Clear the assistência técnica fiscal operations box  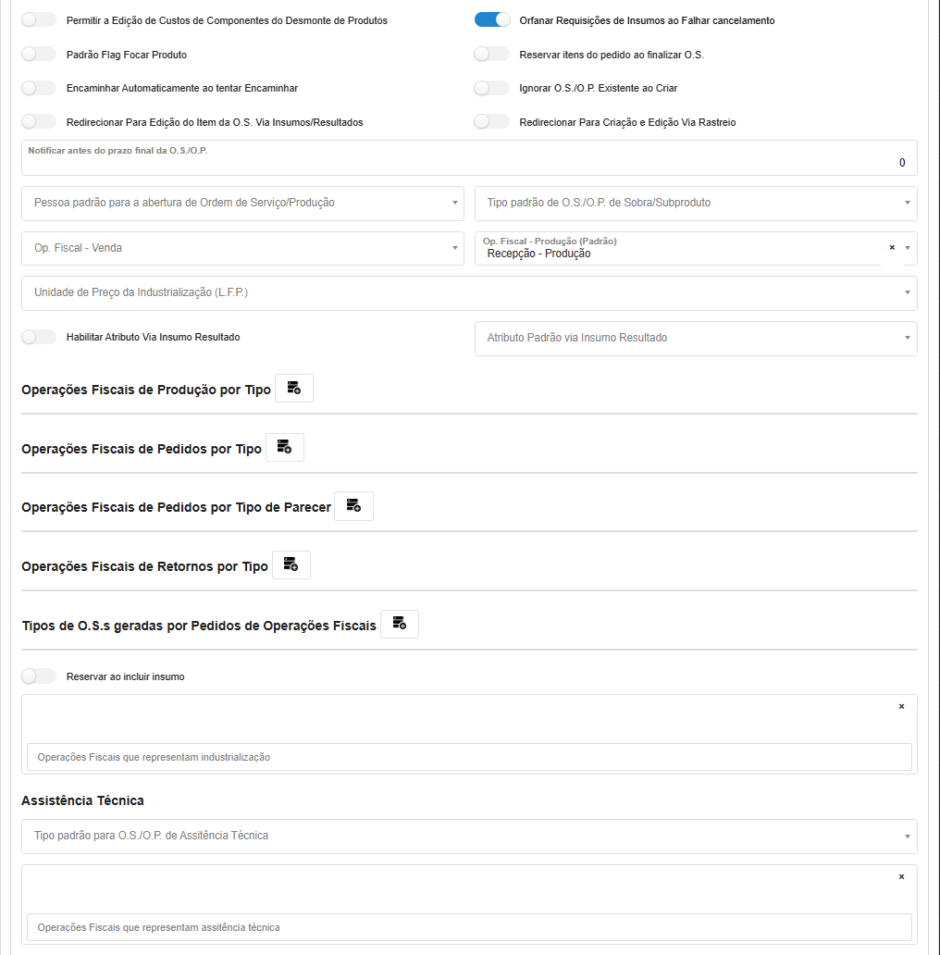(901, 877)
